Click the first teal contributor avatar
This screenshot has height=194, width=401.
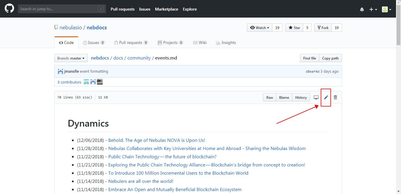[x=86, y=82]
